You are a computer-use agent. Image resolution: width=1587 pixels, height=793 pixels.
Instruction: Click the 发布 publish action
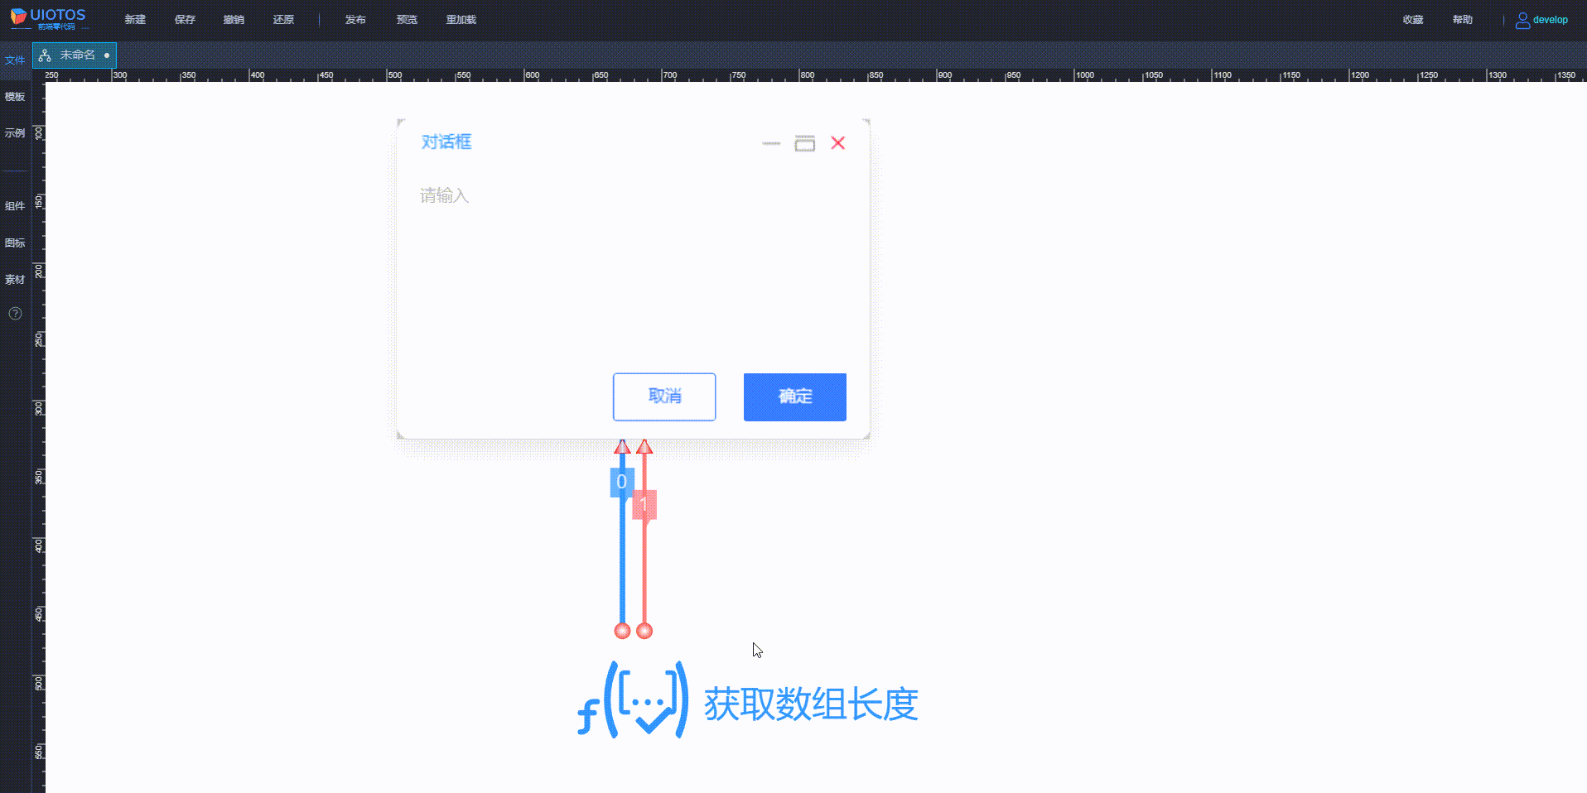[x=355, y=19]
